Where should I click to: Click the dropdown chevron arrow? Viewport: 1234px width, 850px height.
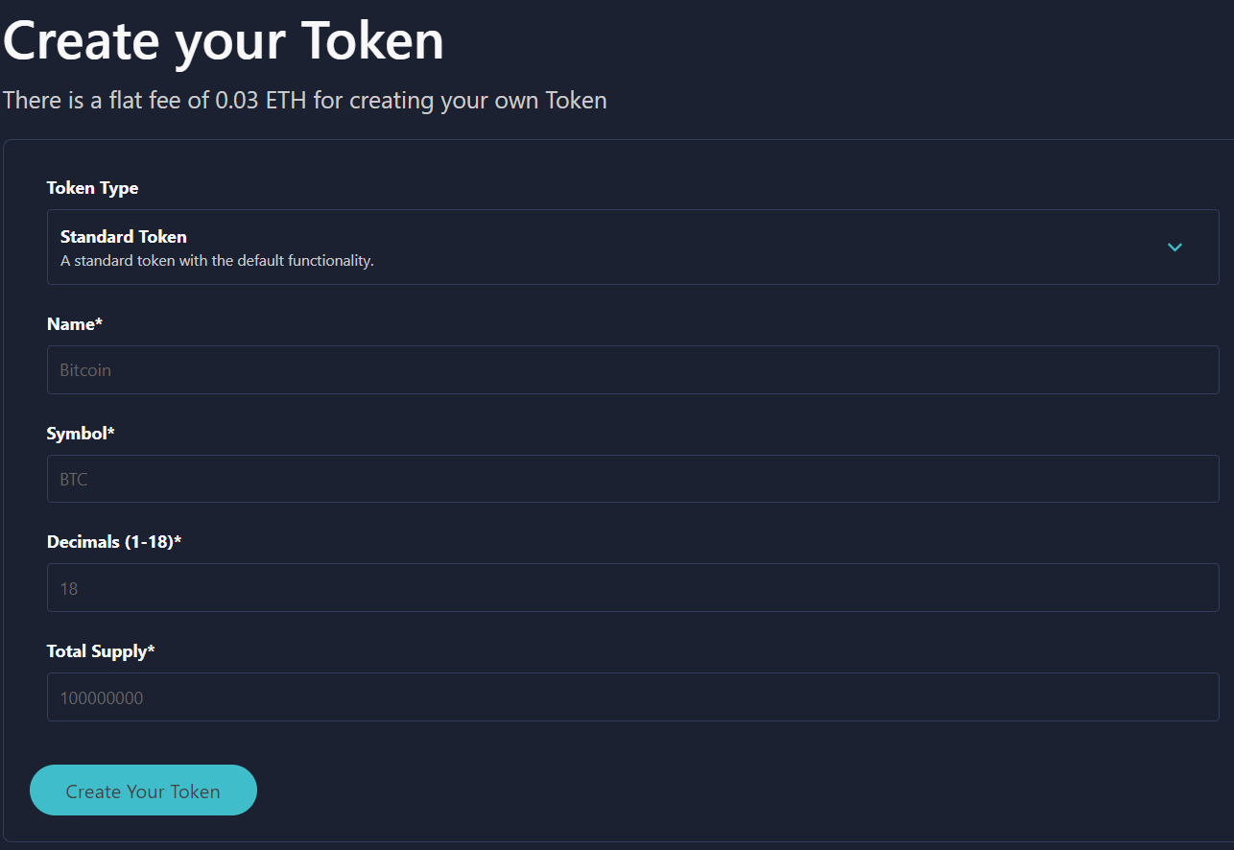pyautogui.click(x=1175, y=247)
